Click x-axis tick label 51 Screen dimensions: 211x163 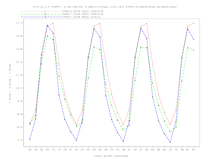(129, 150)
